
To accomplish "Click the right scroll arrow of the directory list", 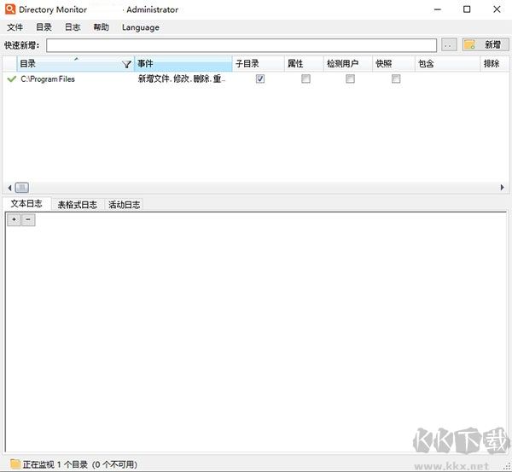I will pyautogui.click(x=503, y=188).
